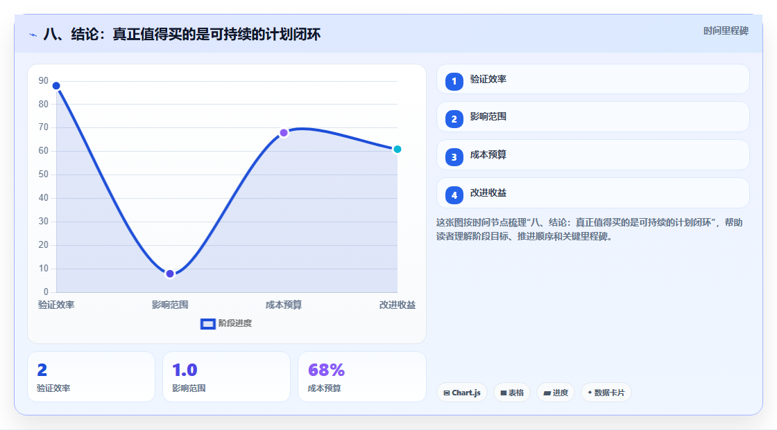This screenshot has height=430, width=777.
Task: Toggle the 阶段进度 legend swatch
Action: point(208,324)
